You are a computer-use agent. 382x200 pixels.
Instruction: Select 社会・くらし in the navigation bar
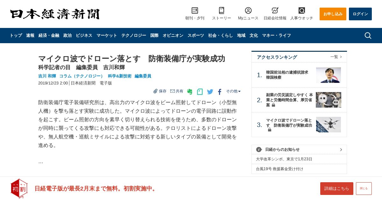tap(221, 36)
